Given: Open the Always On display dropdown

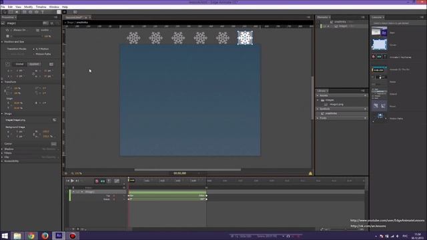Looking at the screenshot, I should click(19, 30).
